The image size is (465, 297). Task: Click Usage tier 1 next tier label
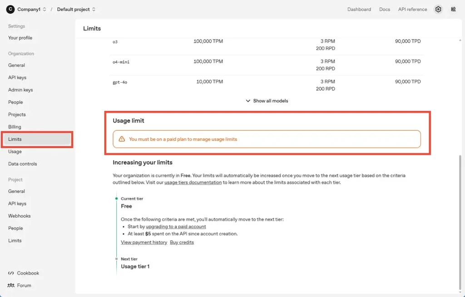tap(135, 267)
